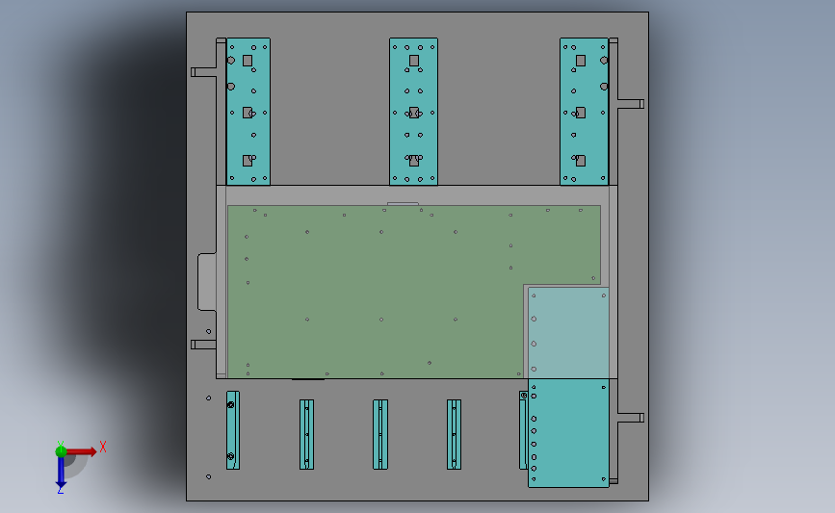The image size is (835, 513).
Task: Select the large solid cyan plate under the translucent panel
Action: coord(568,433)
